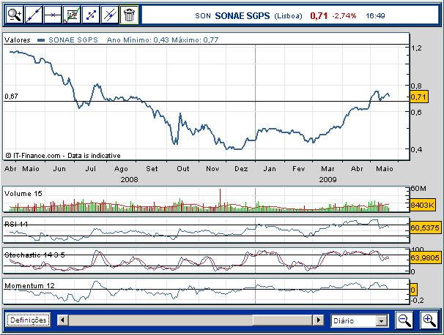Click the Set month label
The width and height of the screenshot is (444, 335).
(152, 169)
